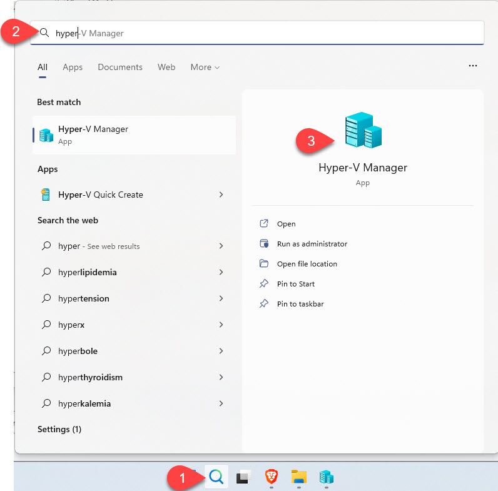Select Pin to taskbar
498x491 pixels.
pyautogui.click(x=300, y=304)
